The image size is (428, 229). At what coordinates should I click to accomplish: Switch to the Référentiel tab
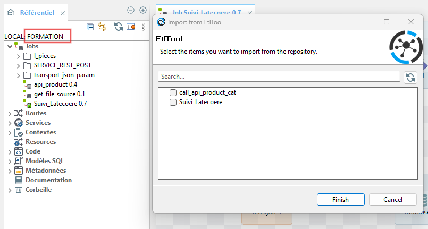pos(36,12)
